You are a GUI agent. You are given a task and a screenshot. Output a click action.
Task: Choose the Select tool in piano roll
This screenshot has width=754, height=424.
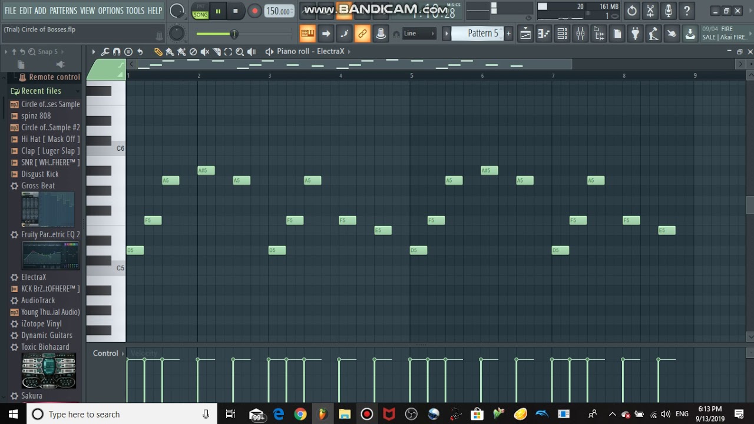[228, 52]
